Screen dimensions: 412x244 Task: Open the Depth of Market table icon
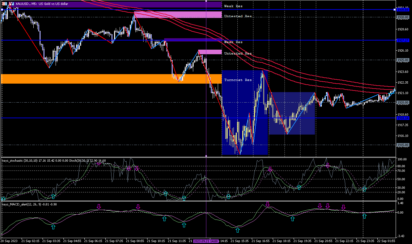click(x=5, y=4)
